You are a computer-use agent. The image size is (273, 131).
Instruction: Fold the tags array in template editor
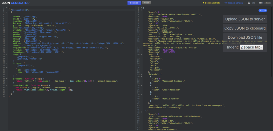point(7,54)
